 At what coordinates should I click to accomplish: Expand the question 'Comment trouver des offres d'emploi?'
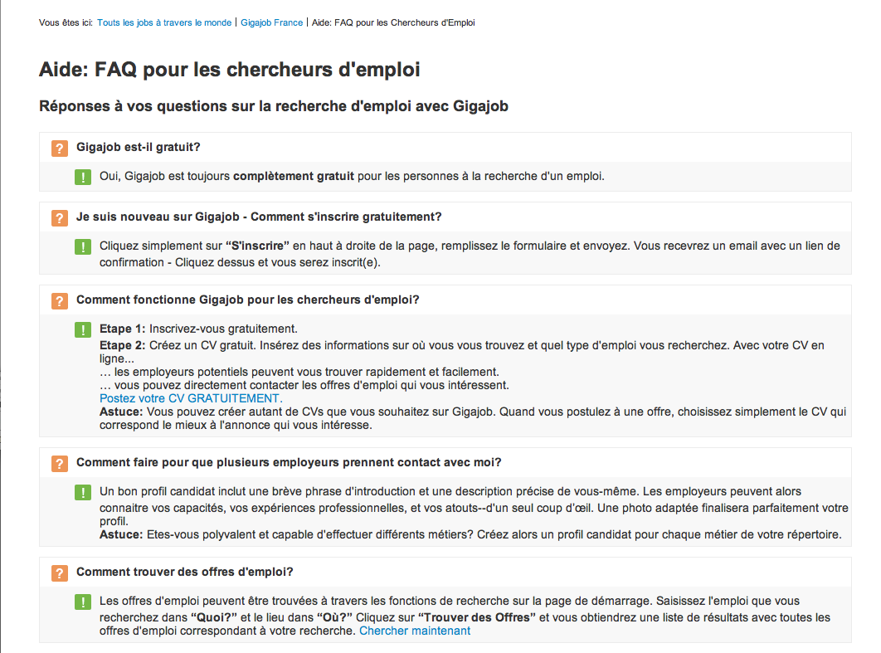185,572
